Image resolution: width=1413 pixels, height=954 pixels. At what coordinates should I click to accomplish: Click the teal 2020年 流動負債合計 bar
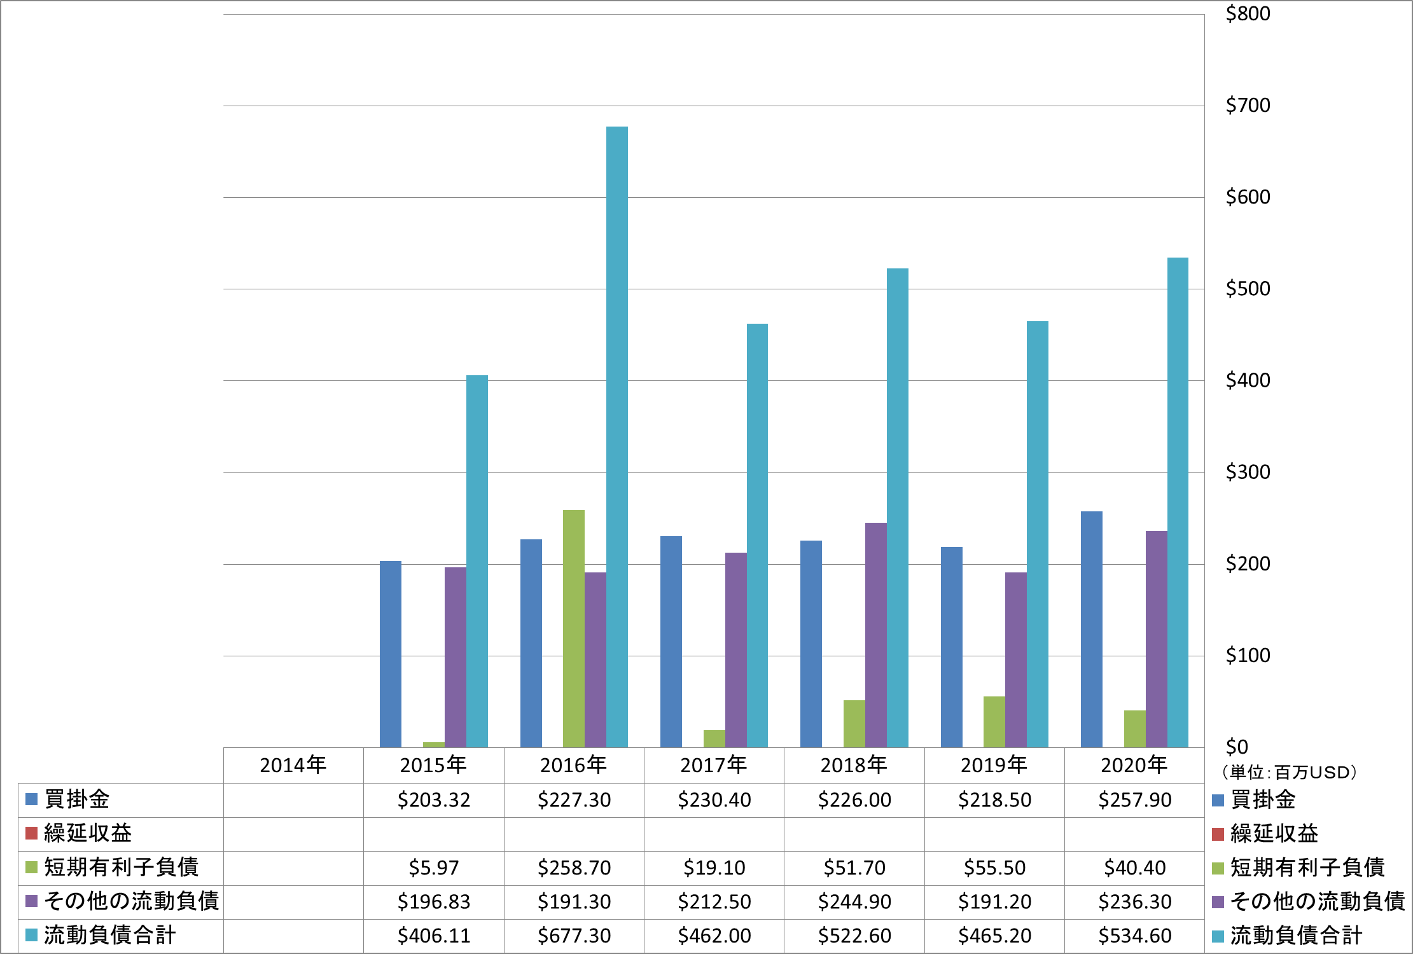pyautogui.click(x=1178, y=502)
